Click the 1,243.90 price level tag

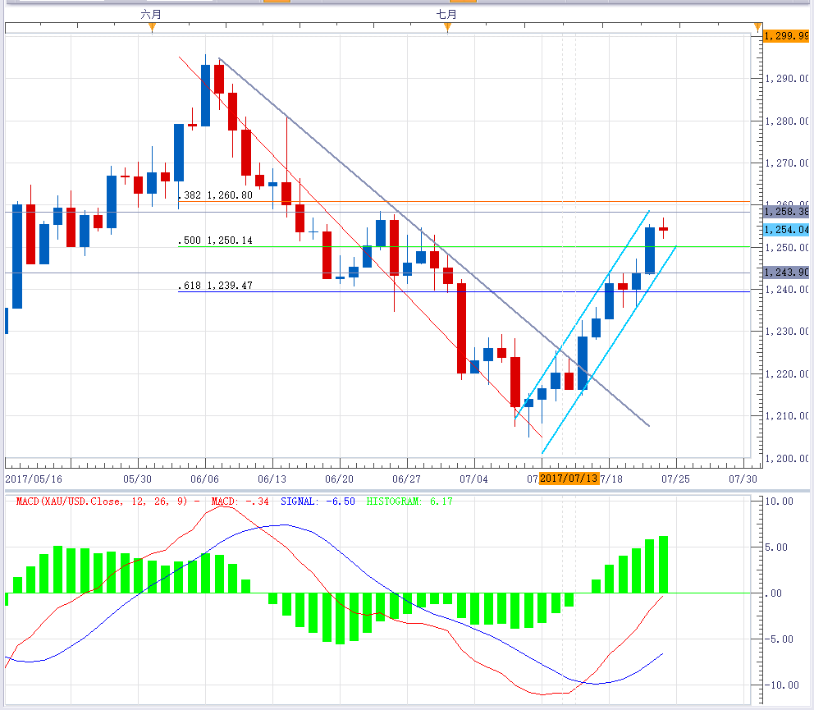(x=786, y=273)
